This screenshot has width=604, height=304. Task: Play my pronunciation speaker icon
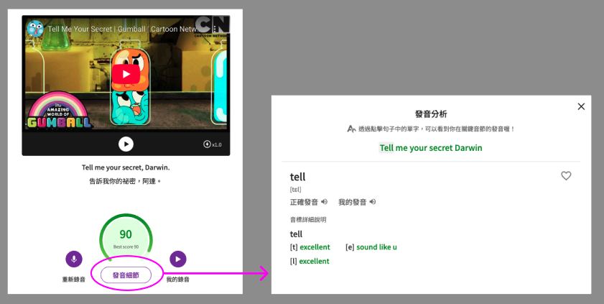point(373,202)
